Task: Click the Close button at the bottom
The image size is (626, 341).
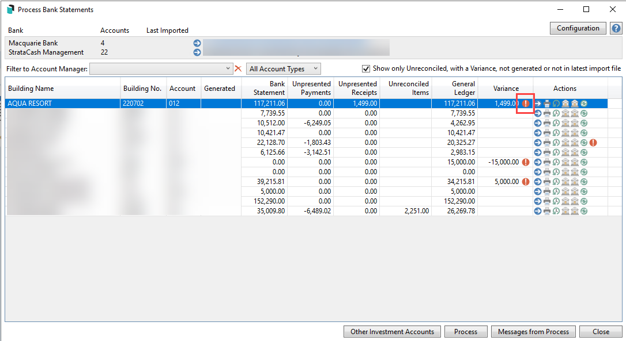Action: 601,331
